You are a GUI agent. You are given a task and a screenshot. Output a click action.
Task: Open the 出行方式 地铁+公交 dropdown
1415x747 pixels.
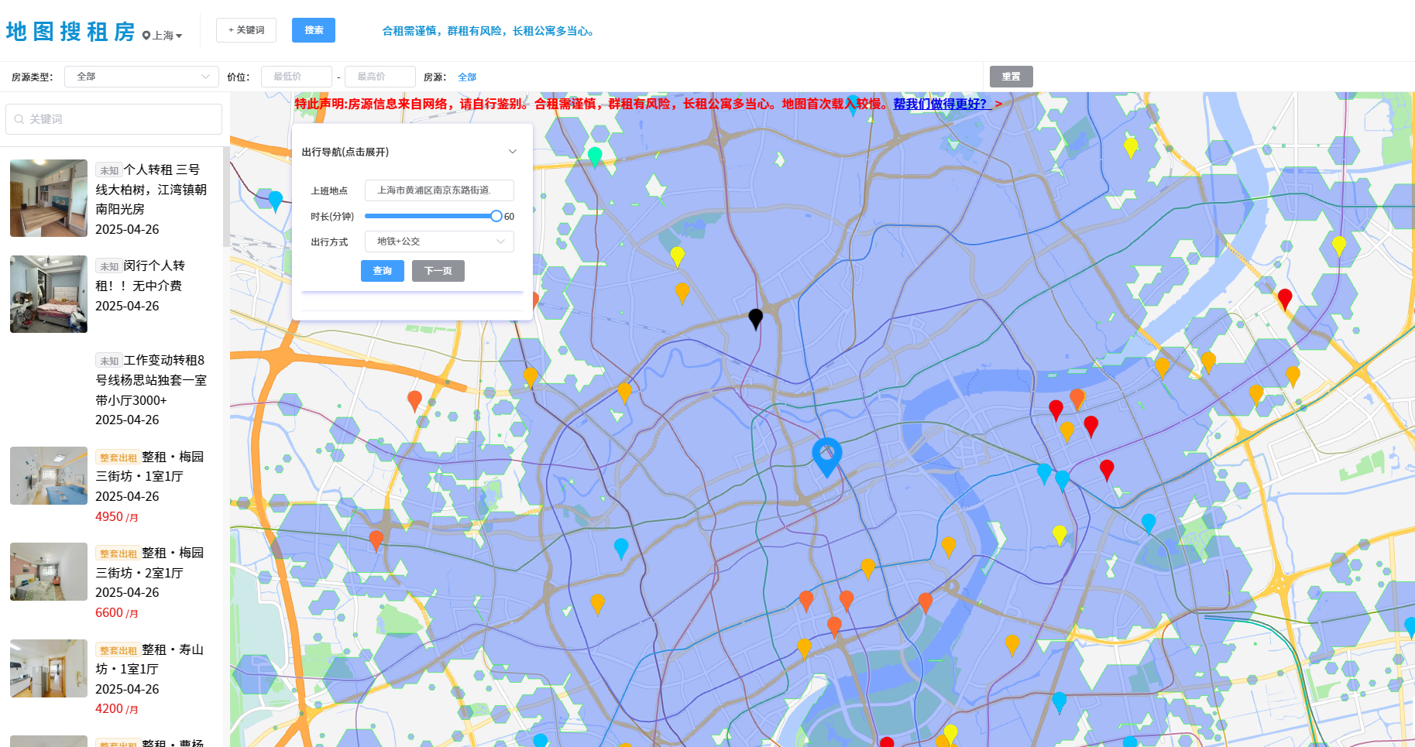(x=439, y=242)
